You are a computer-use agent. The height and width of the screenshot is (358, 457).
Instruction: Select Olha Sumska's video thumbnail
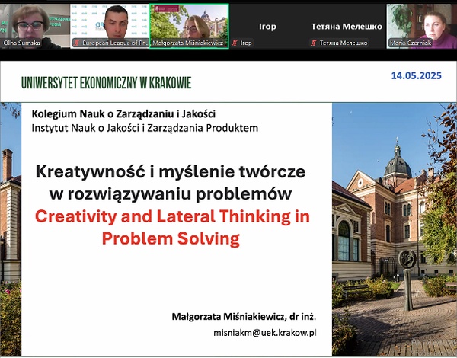pos(34,23)
